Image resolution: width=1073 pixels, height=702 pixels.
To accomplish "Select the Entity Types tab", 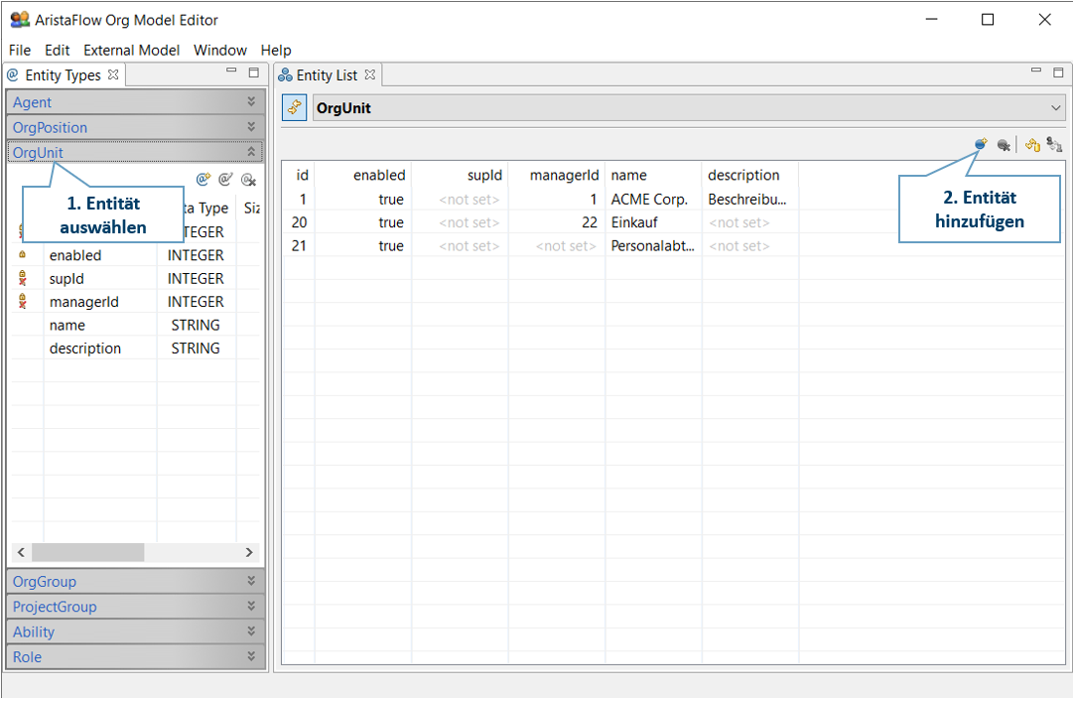I will pyautogui.click(x=63, y=75).
